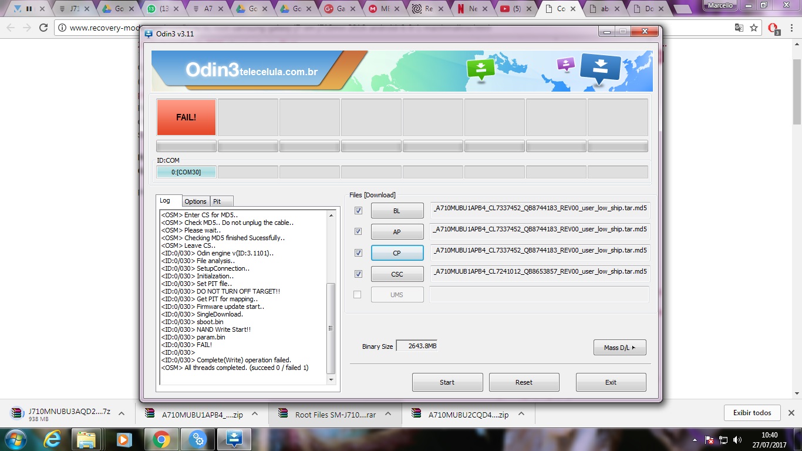Click the Binary Size 2643.8MB field
The width and height of the screenshot is (802, 451).
click(x=416, y=346)
